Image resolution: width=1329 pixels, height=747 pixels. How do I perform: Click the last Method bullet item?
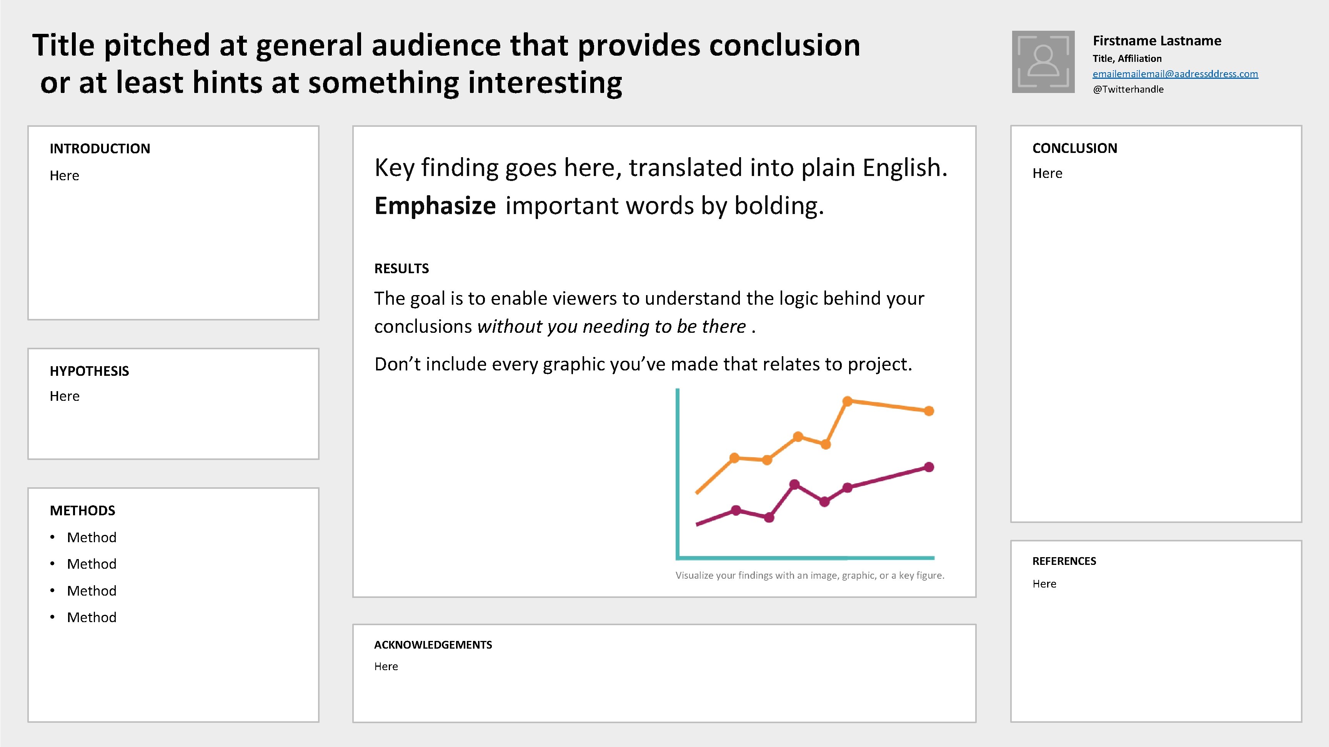[92, 617]
